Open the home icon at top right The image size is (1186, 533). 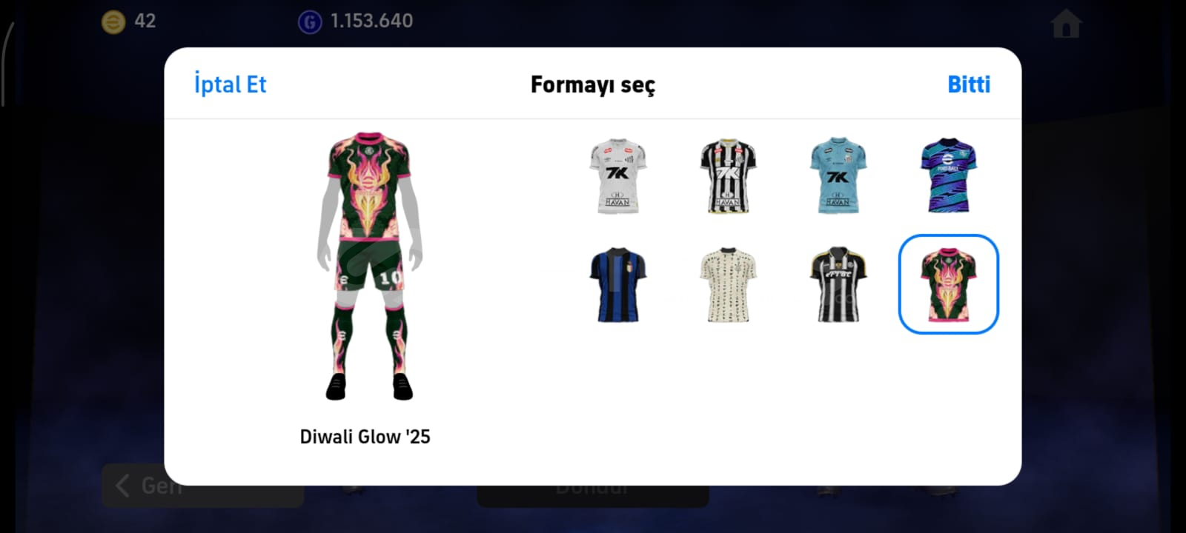coord(1066,23)
